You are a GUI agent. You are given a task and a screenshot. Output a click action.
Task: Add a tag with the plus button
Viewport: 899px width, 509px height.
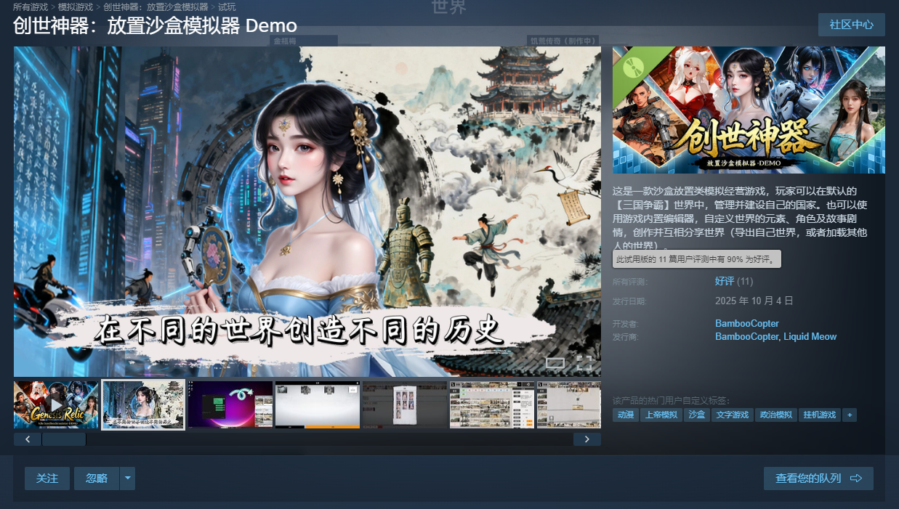pos(850,415)
